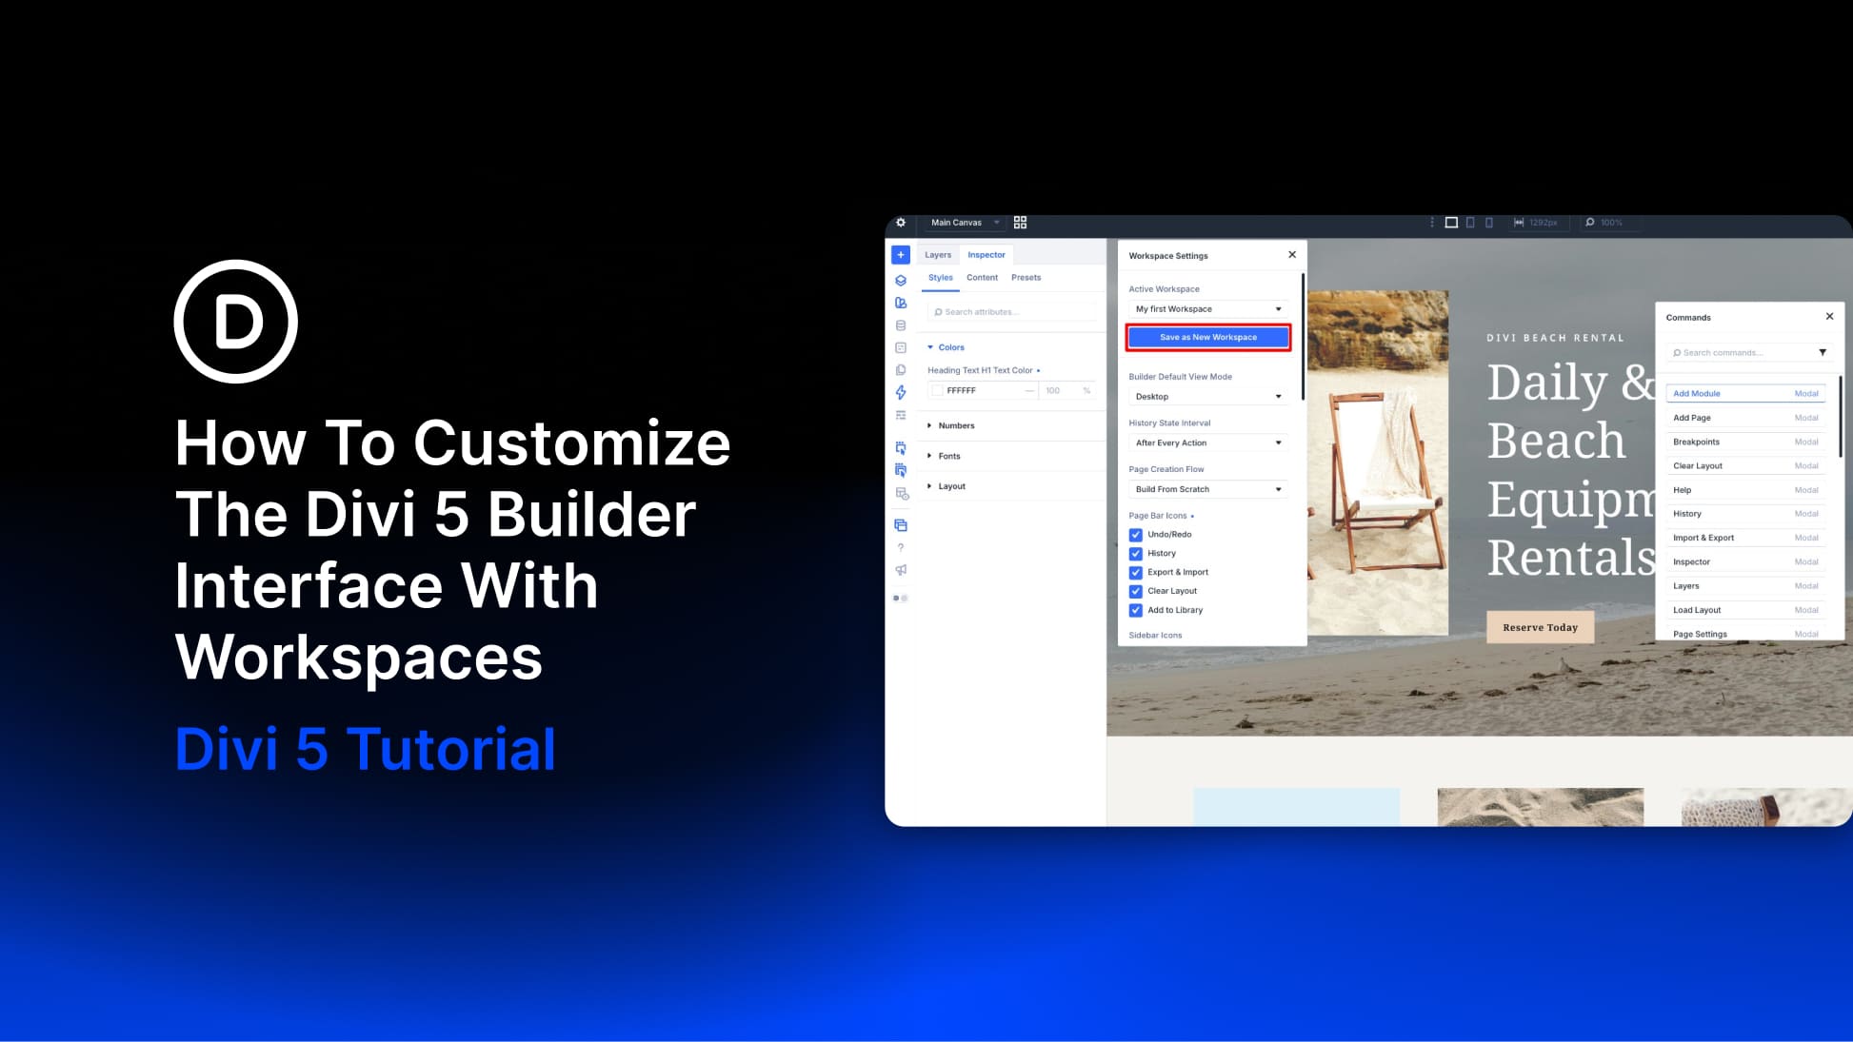1853x1042 pixels.
Task: Select the Content tab
Action: [x=982, y=278]
